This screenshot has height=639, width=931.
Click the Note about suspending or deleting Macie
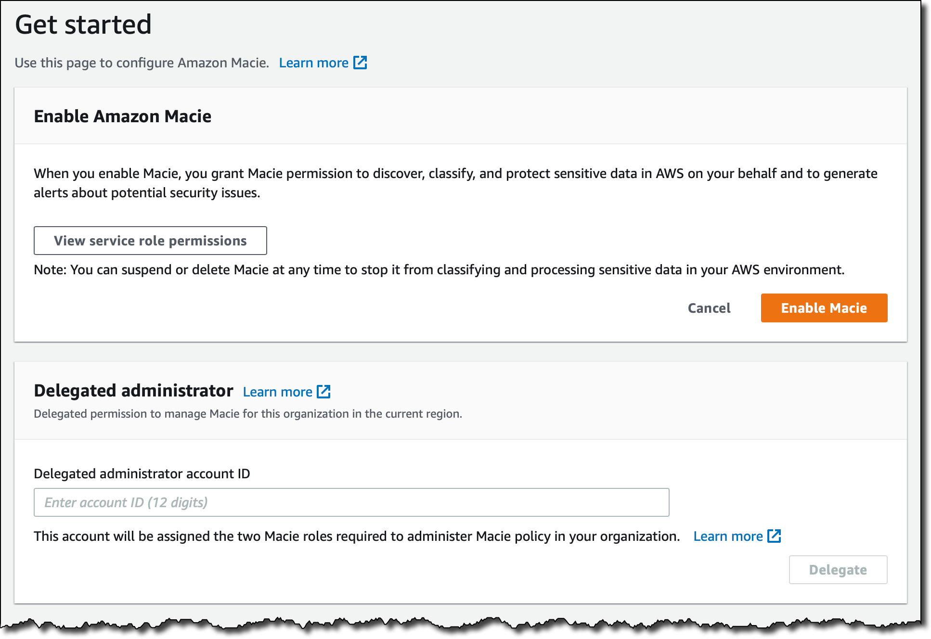click(439, 270)
